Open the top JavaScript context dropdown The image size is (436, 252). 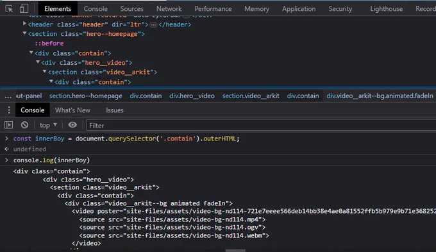tap(48, 125)
